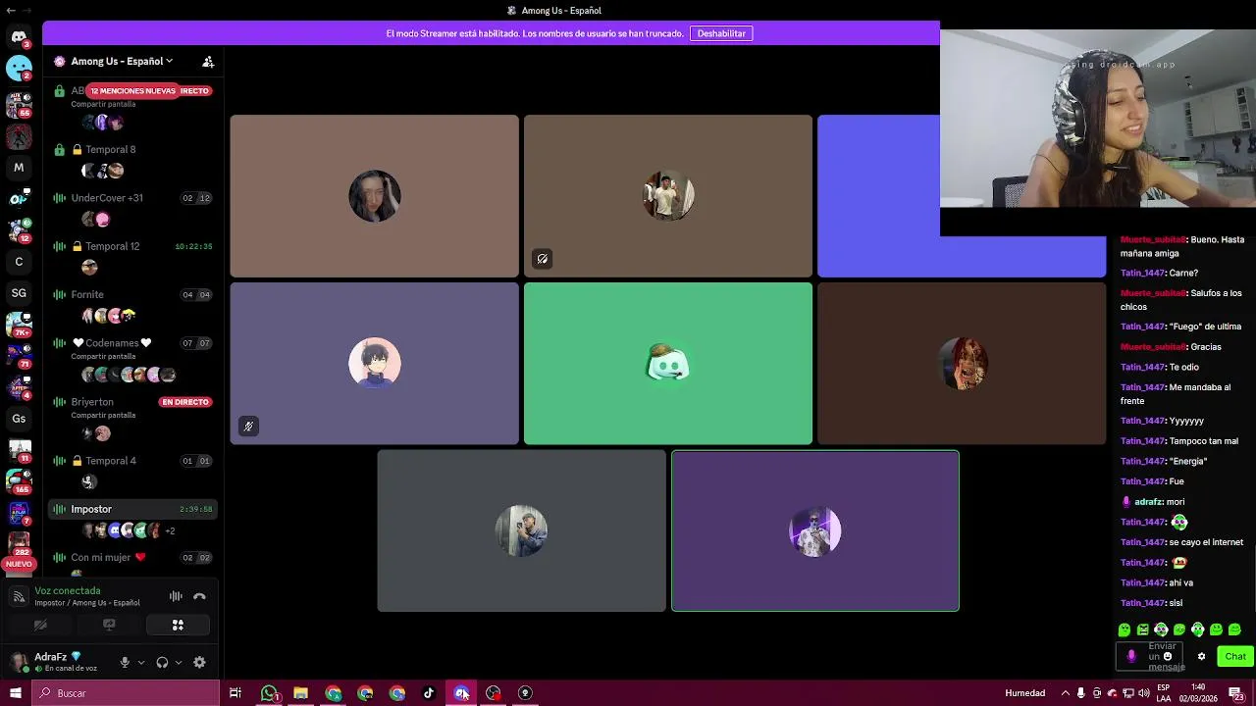Toggle the camera button in voice panel

(x=40, y=625)
